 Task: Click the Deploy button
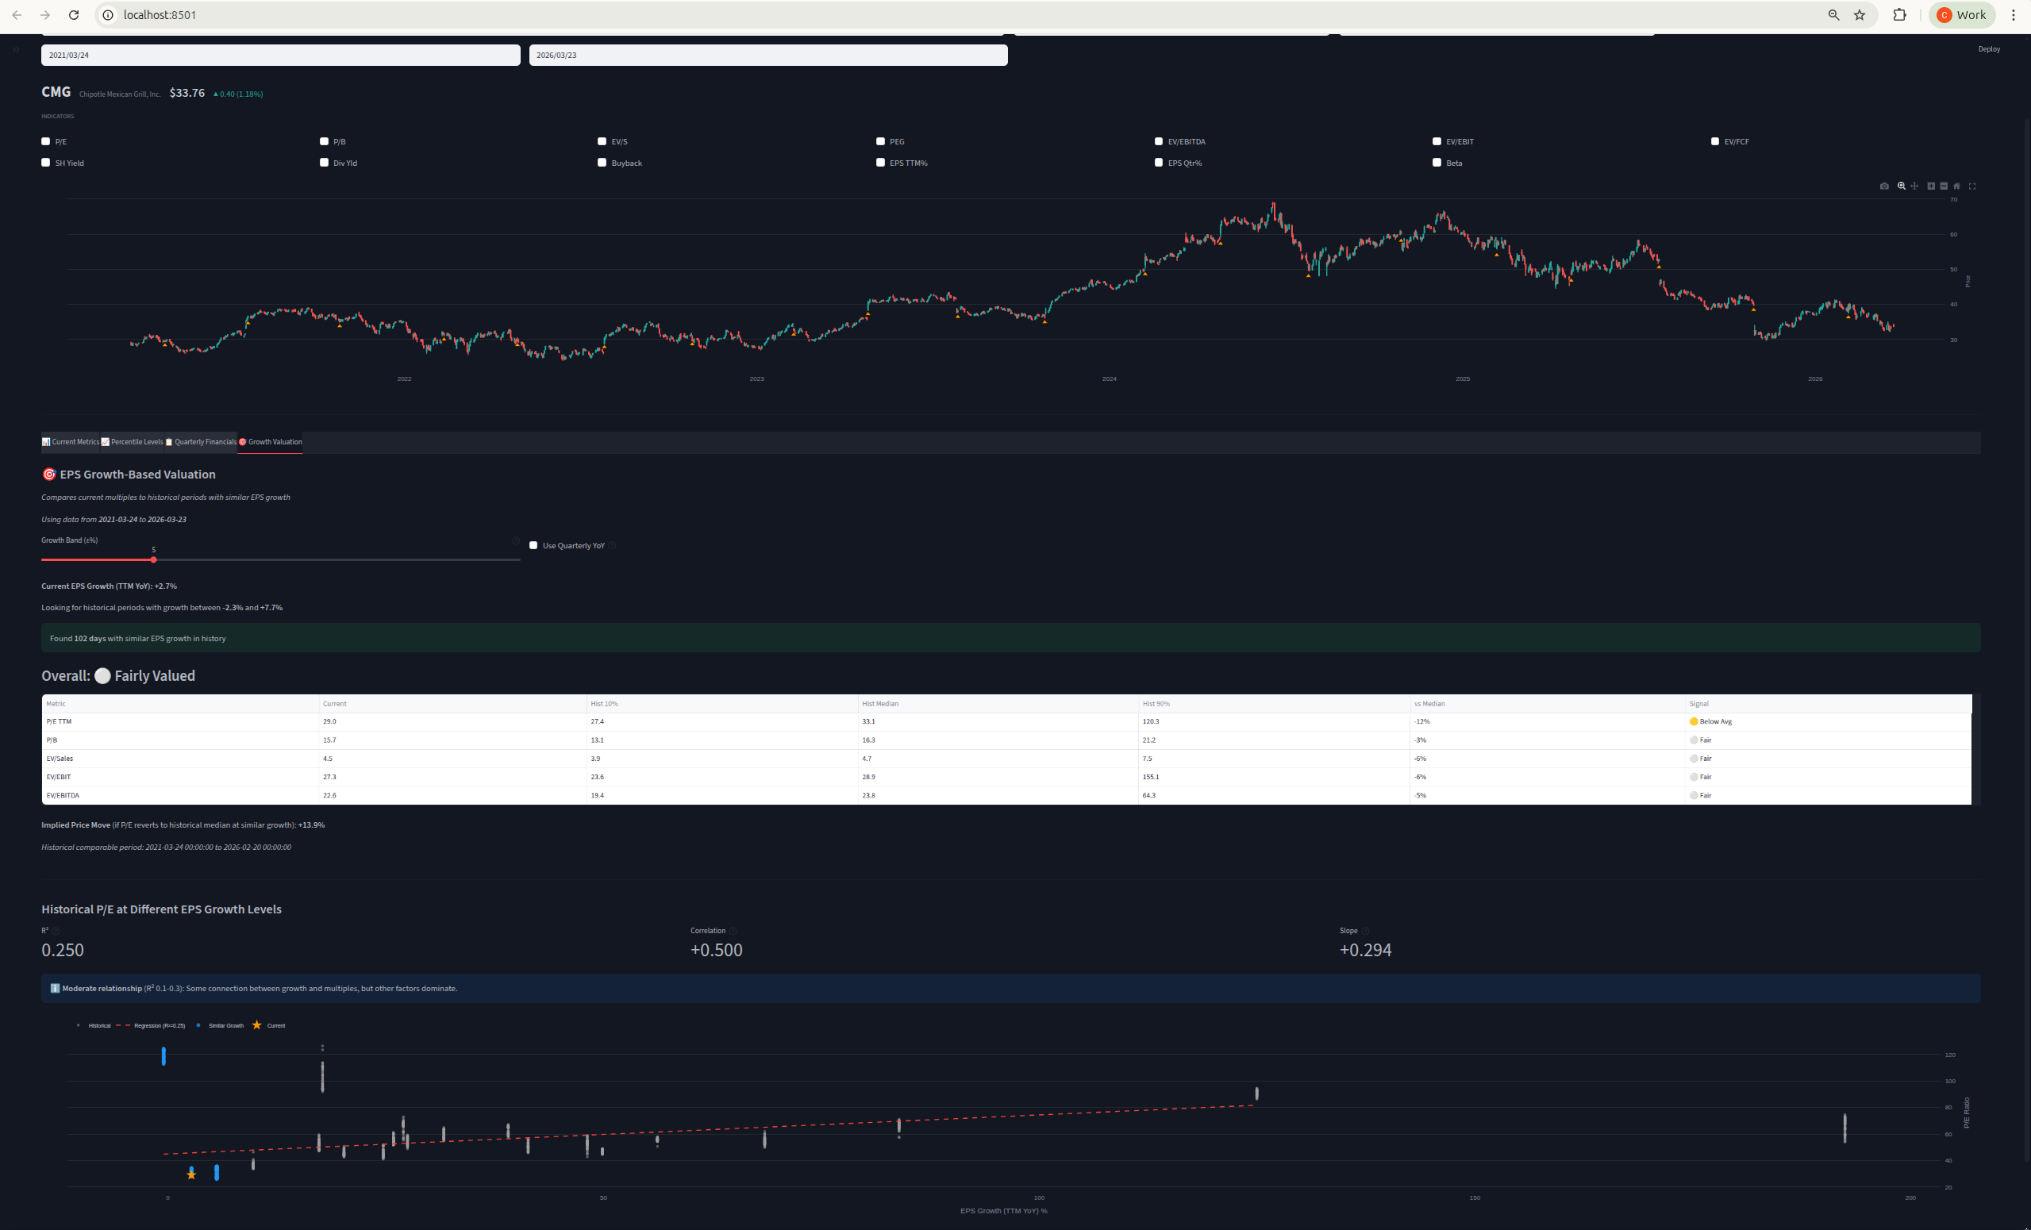click(1990, 48)
